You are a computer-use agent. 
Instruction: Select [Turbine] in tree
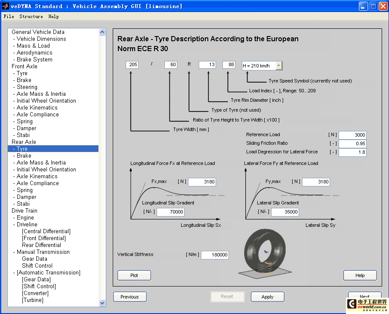[33, 300]
